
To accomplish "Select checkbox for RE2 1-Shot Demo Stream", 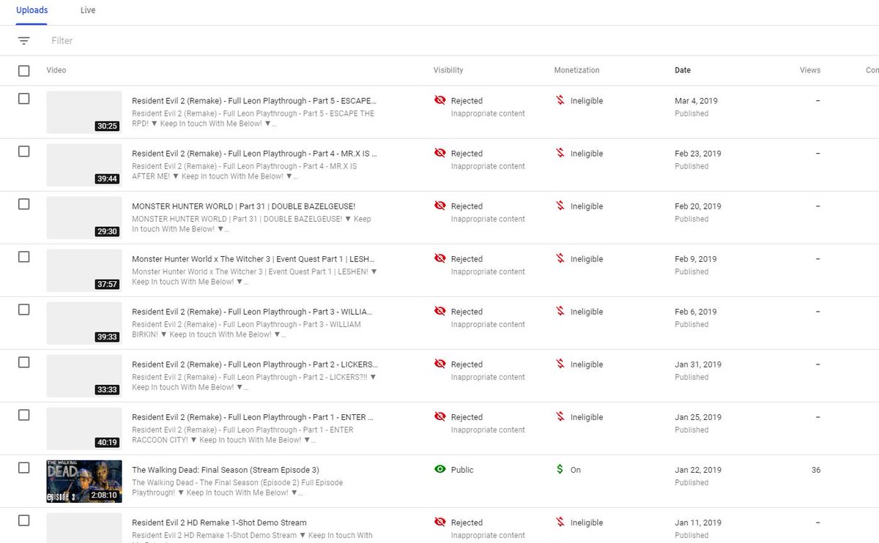I will 24,520.
